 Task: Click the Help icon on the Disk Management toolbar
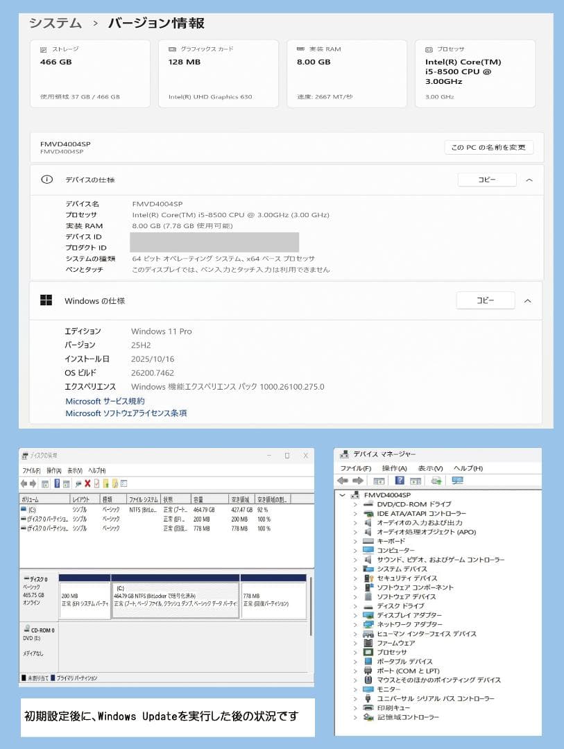coord(58,482)
